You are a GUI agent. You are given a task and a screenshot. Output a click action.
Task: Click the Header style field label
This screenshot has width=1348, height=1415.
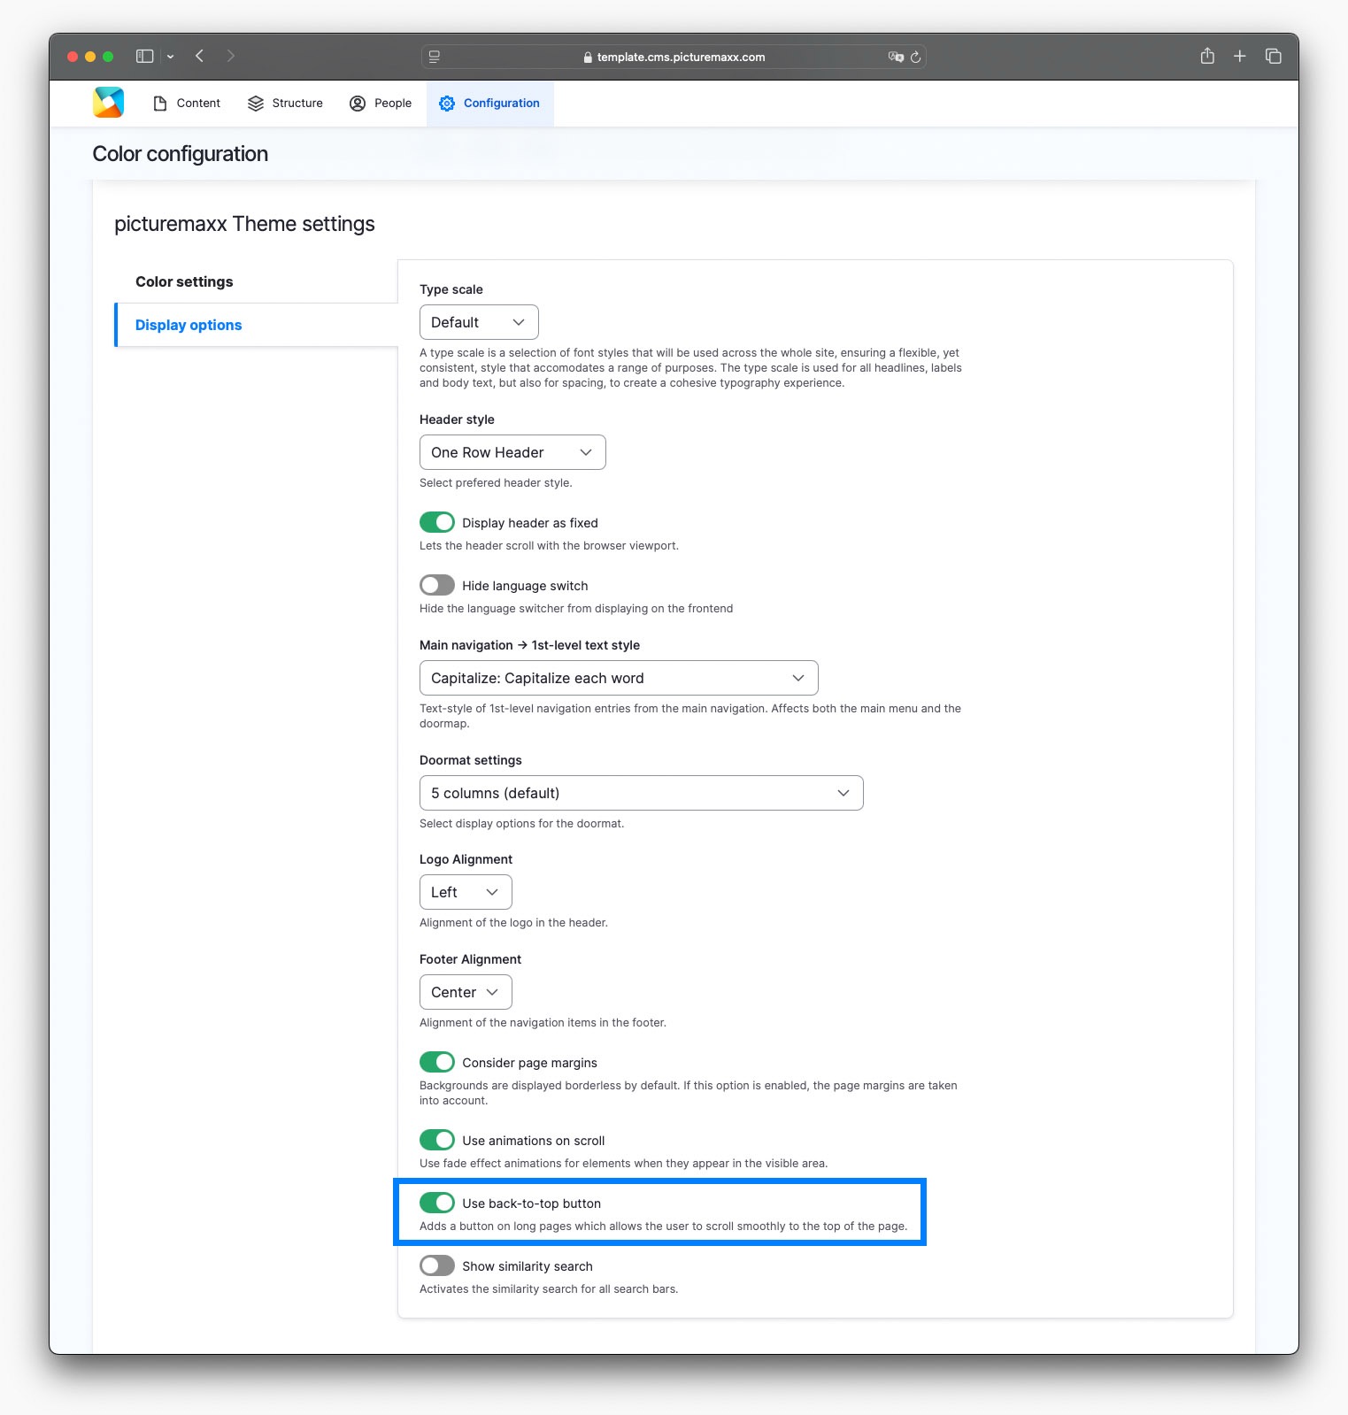457,419
